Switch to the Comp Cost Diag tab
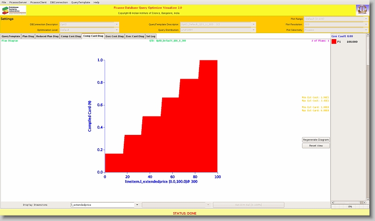The image size is (375, 221). (x=71, y=36)
